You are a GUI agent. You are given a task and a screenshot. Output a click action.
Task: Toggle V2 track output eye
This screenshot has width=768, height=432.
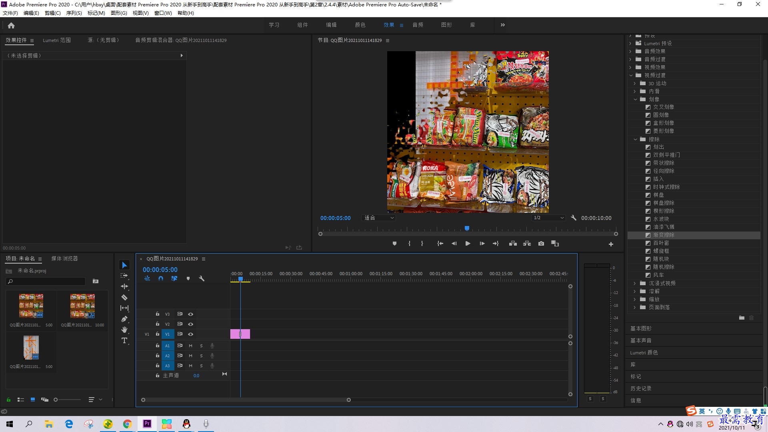(x=191, y=324)
